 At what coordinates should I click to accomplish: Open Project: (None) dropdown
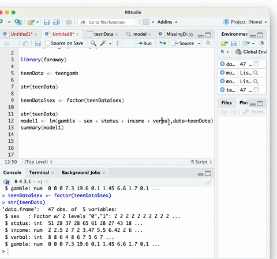[245, 22]
